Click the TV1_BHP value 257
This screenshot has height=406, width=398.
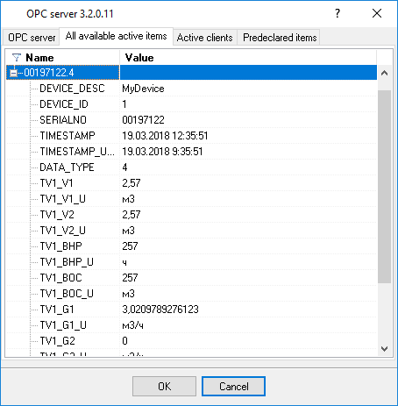tap(130, 246)
